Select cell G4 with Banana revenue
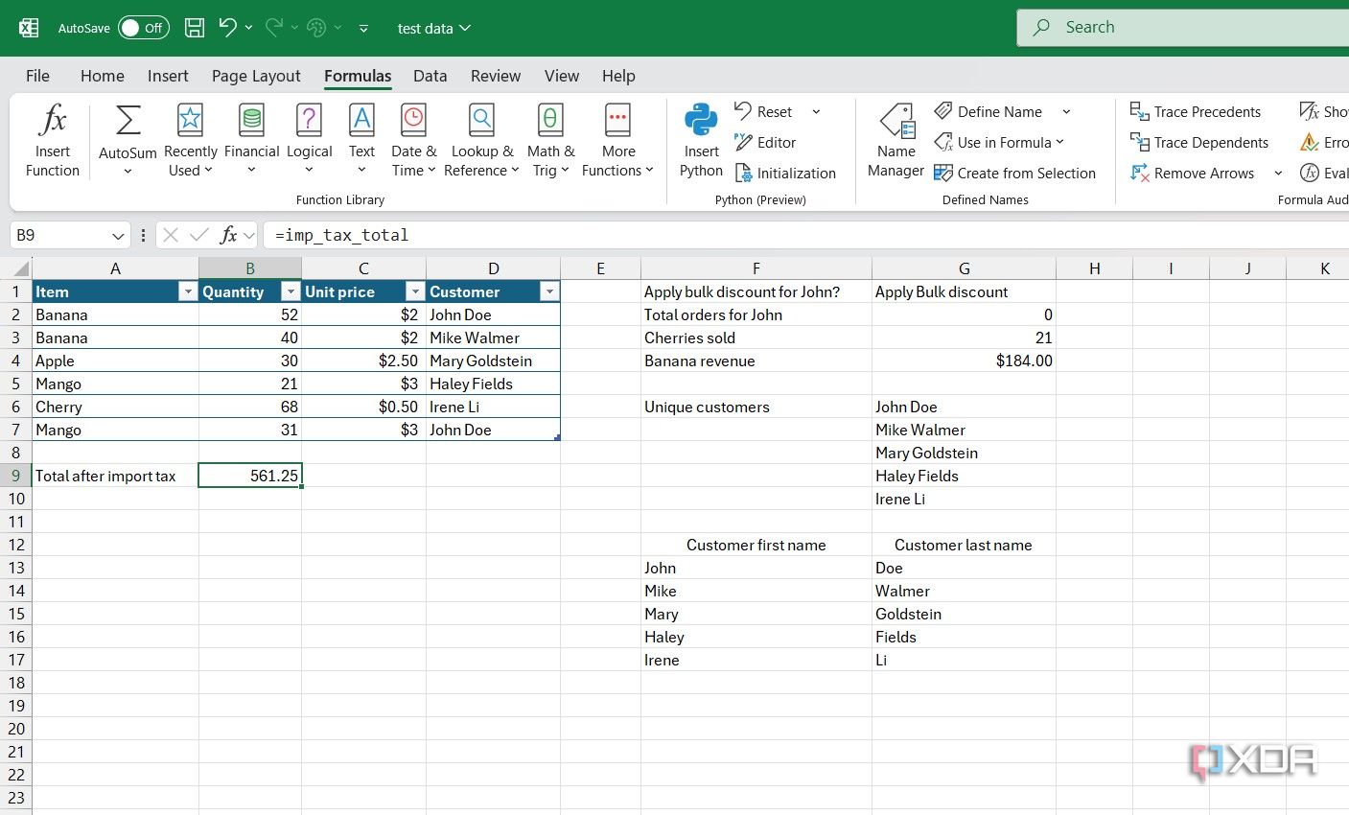 pos(964,361)
